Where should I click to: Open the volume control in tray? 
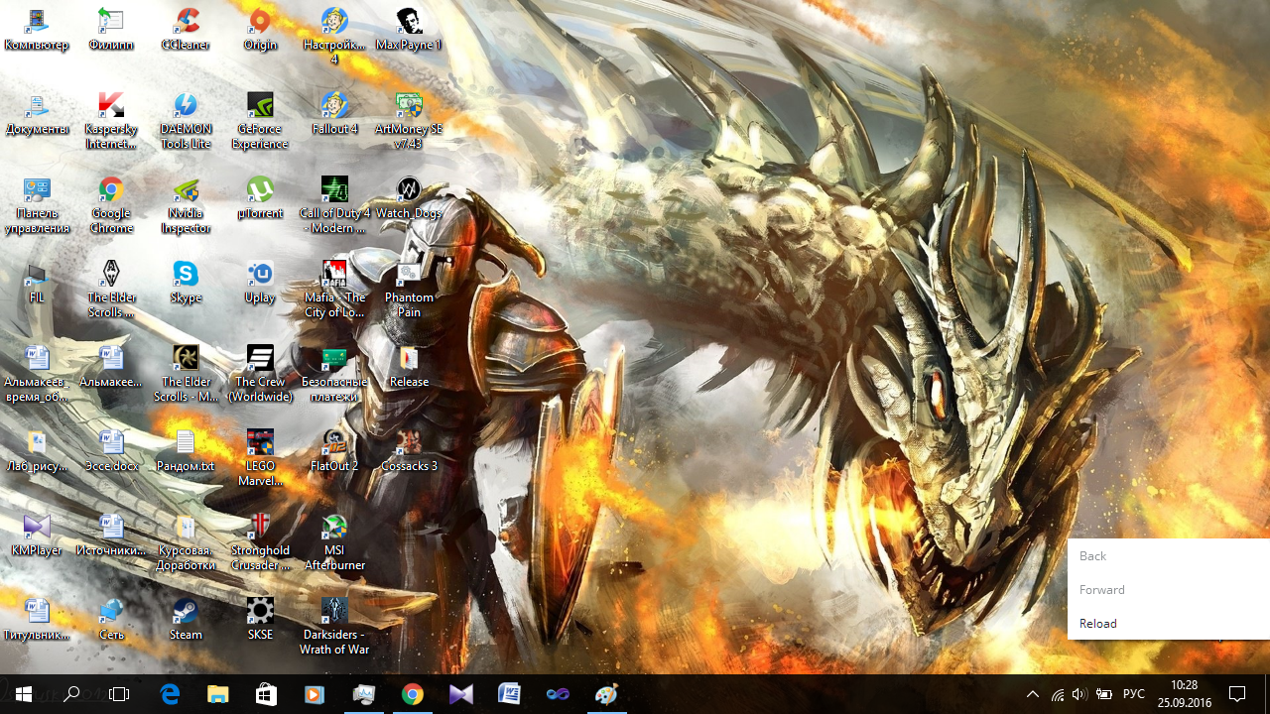pyautogui.click(x=1079, y=694)
